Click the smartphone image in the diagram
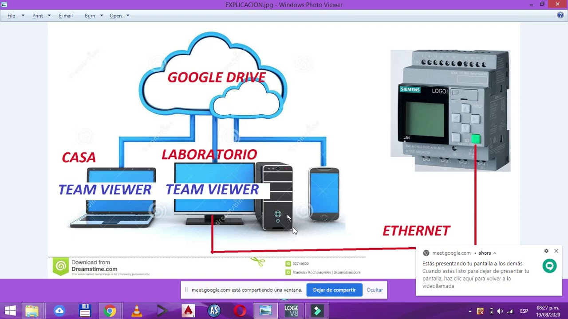This screenshot has height=319, width=568. (x=324, y=194)
